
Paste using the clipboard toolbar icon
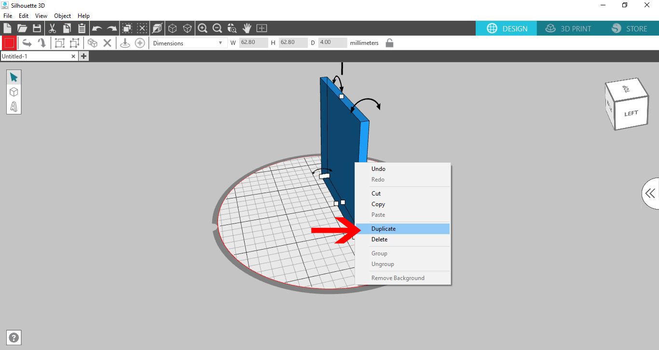82,28
